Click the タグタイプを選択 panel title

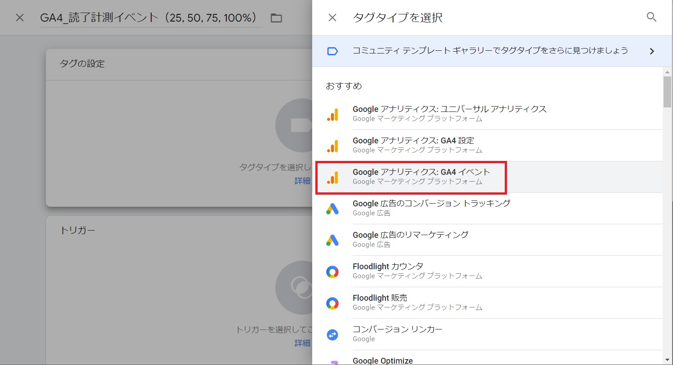click(397, 18)
